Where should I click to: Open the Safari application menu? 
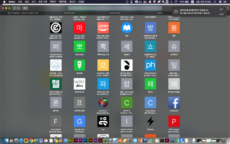point(12,2)
